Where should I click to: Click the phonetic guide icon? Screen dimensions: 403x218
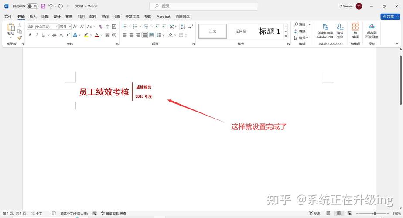(107, 27)
